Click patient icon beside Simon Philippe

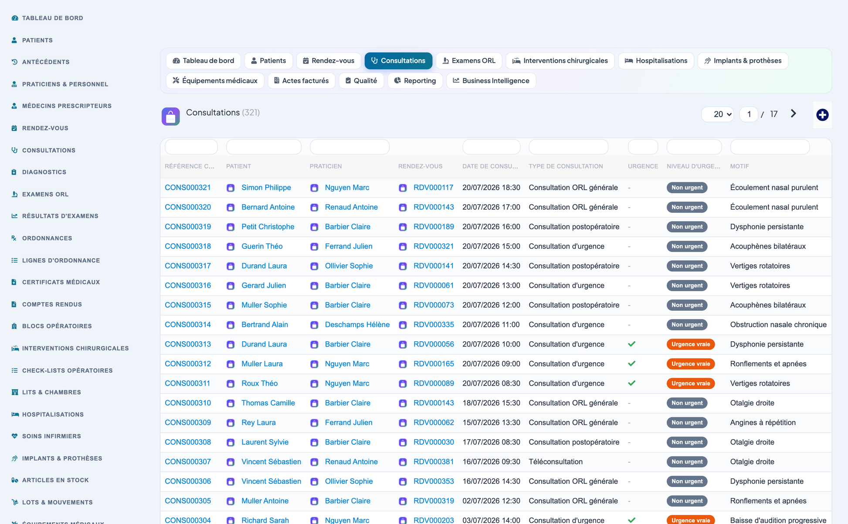pos(231,188)
